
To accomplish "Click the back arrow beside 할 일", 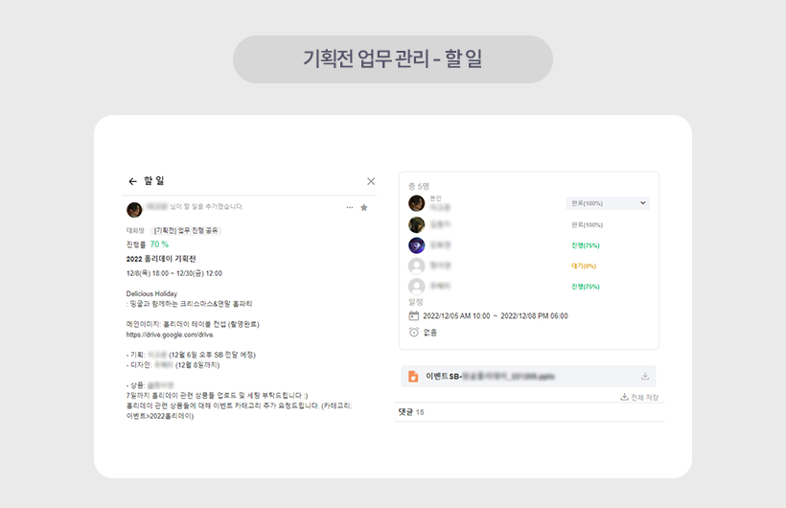I will (132, 181).
